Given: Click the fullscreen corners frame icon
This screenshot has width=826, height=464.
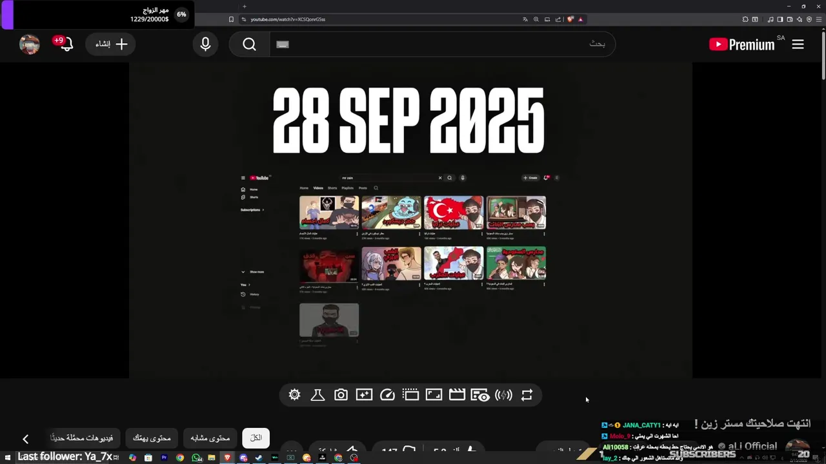Looking at the screenshot, I should [434, 395].
